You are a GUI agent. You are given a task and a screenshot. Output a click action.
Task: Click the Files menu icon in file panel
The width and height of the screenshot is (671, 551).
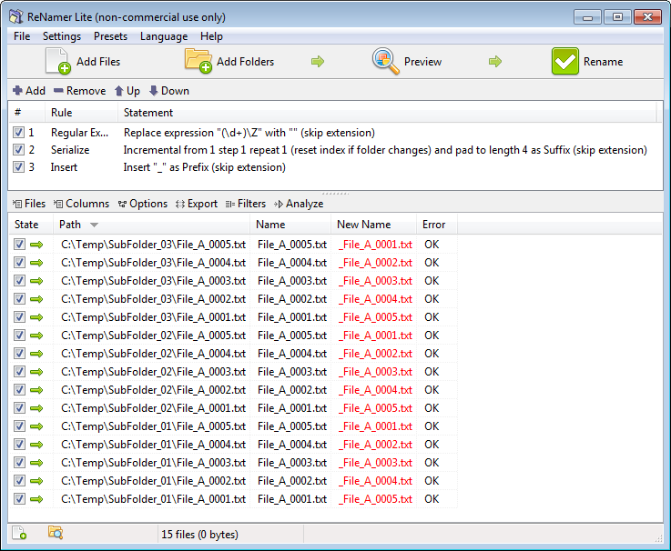click(x=17, y=204)
